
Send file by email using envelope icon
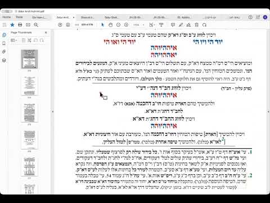tap(28, 25)
